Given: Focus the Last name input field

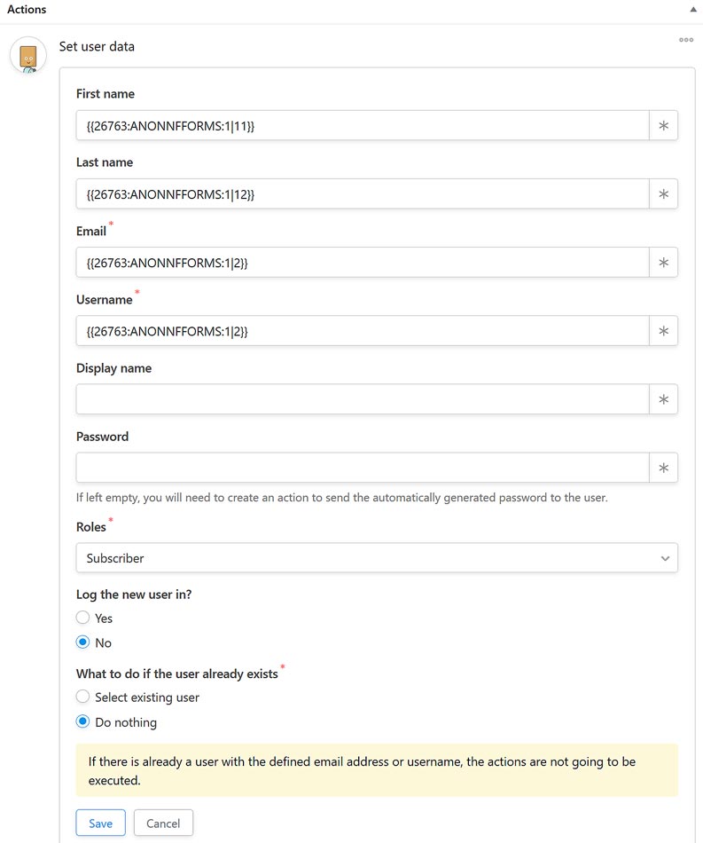Looking at the screenshot, I should 363,194.
